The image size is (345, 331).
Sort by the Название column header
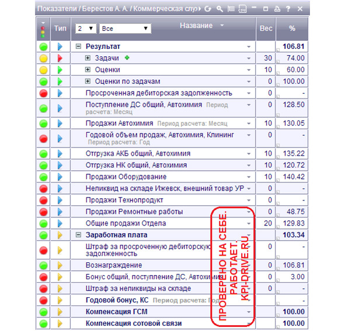(x=196, y=26)
